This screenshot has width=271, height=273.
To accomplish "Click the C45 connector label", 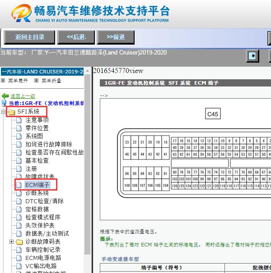I will (x=213, y=114).
